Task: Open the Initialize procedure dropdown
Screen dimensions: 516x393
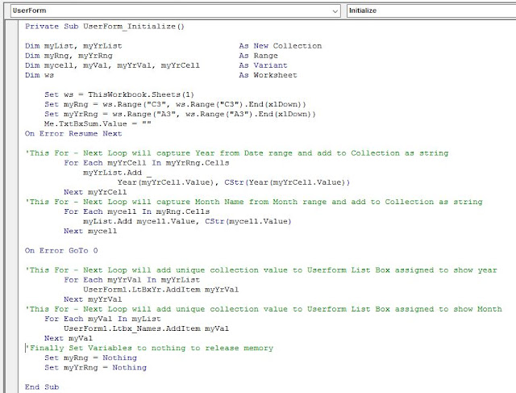Action: click(x=431, y=10)
